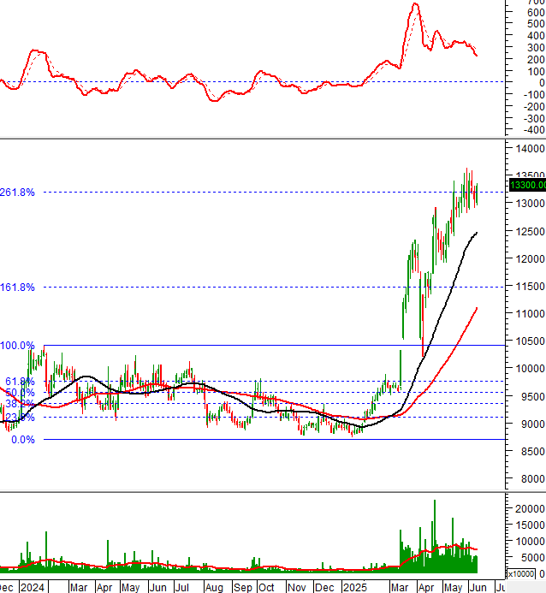Select the -300 indicator axis value

[534, 119]
